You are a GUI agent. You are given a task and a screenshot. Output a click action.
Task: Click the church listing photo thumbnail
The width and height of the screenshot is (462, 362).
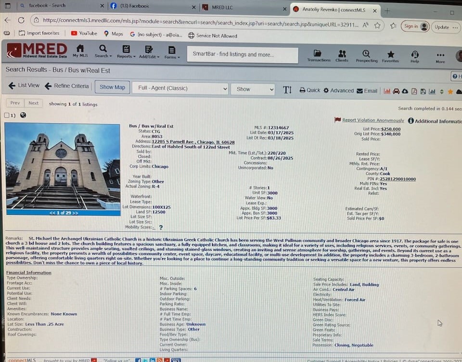[x=63, y=166]
